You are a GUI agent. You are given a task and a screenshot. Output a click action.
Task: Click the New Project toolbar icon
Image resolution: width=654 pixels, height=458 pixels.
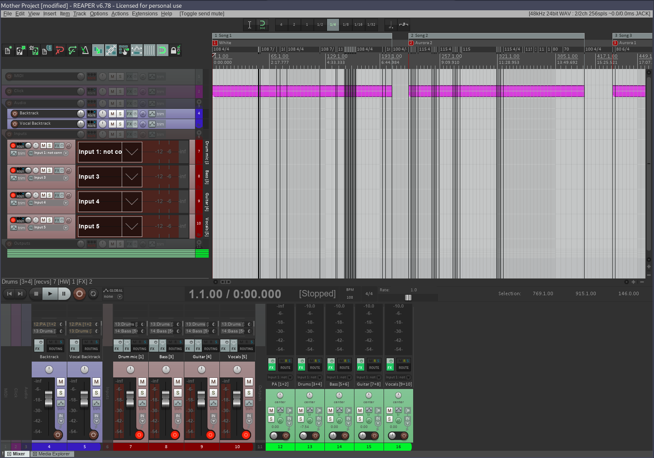(x=8, y=51)
